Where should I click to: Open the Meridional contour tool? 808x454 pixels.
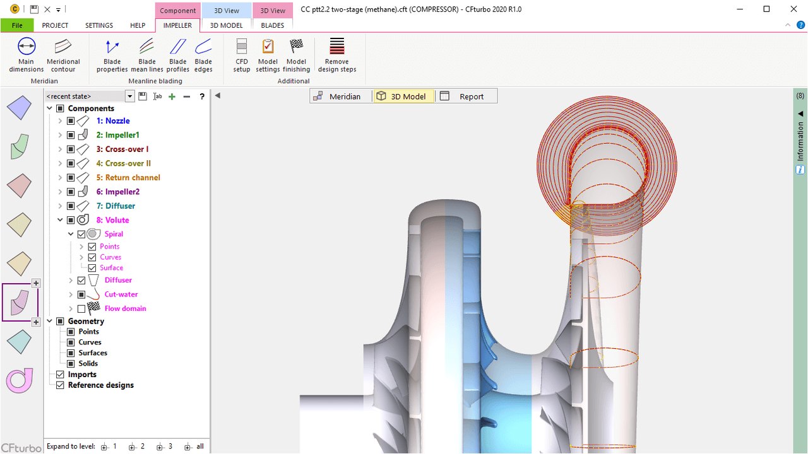(63, 55)
